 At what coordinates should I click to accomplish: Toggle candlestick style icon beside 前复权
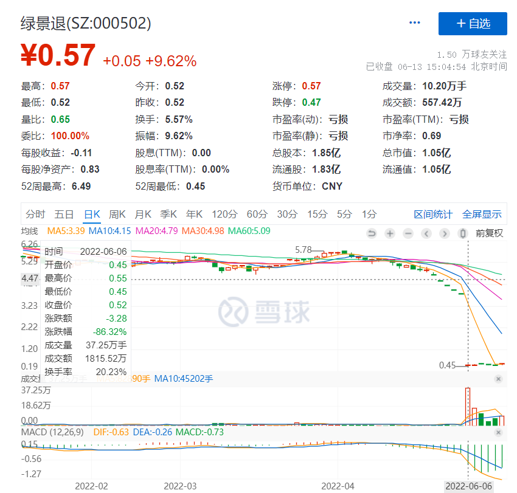point(463,233)
